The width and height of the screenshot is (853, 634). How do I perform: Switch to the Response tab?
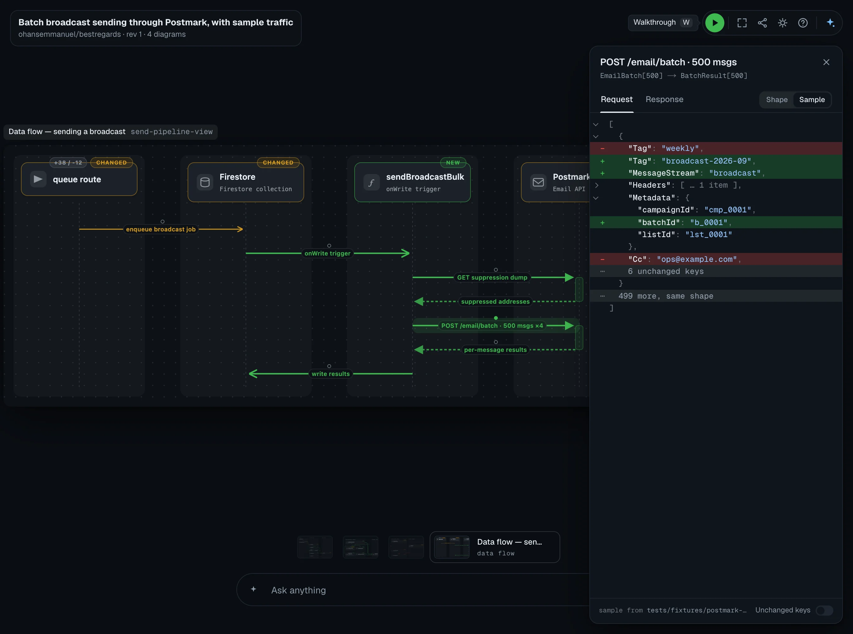(664, 100)
